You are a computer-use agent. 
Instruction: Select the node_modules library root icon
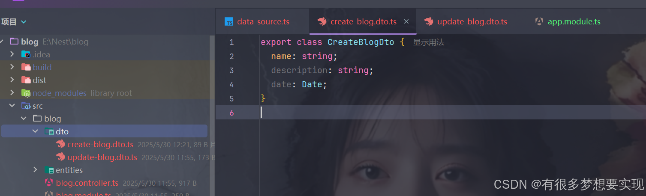pos(26,93)
